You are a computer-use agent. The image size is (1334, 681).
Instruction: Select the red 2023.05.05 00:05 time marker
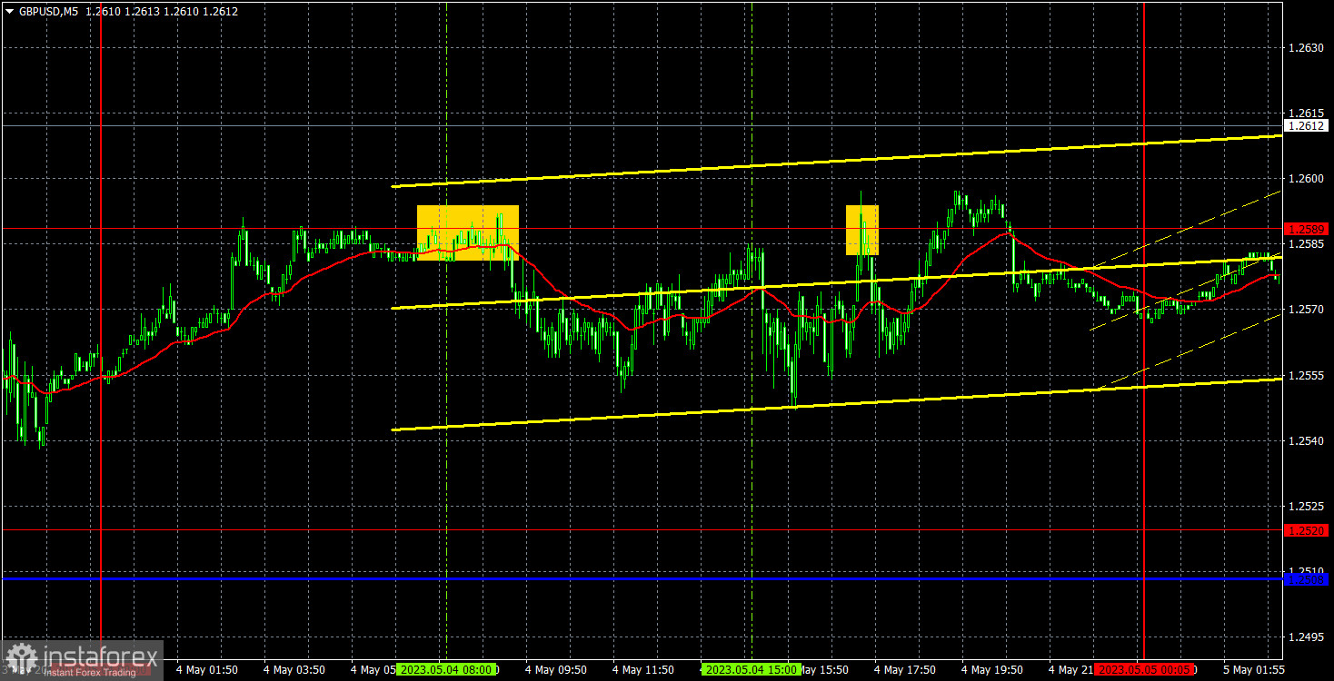click(1144, 670)
